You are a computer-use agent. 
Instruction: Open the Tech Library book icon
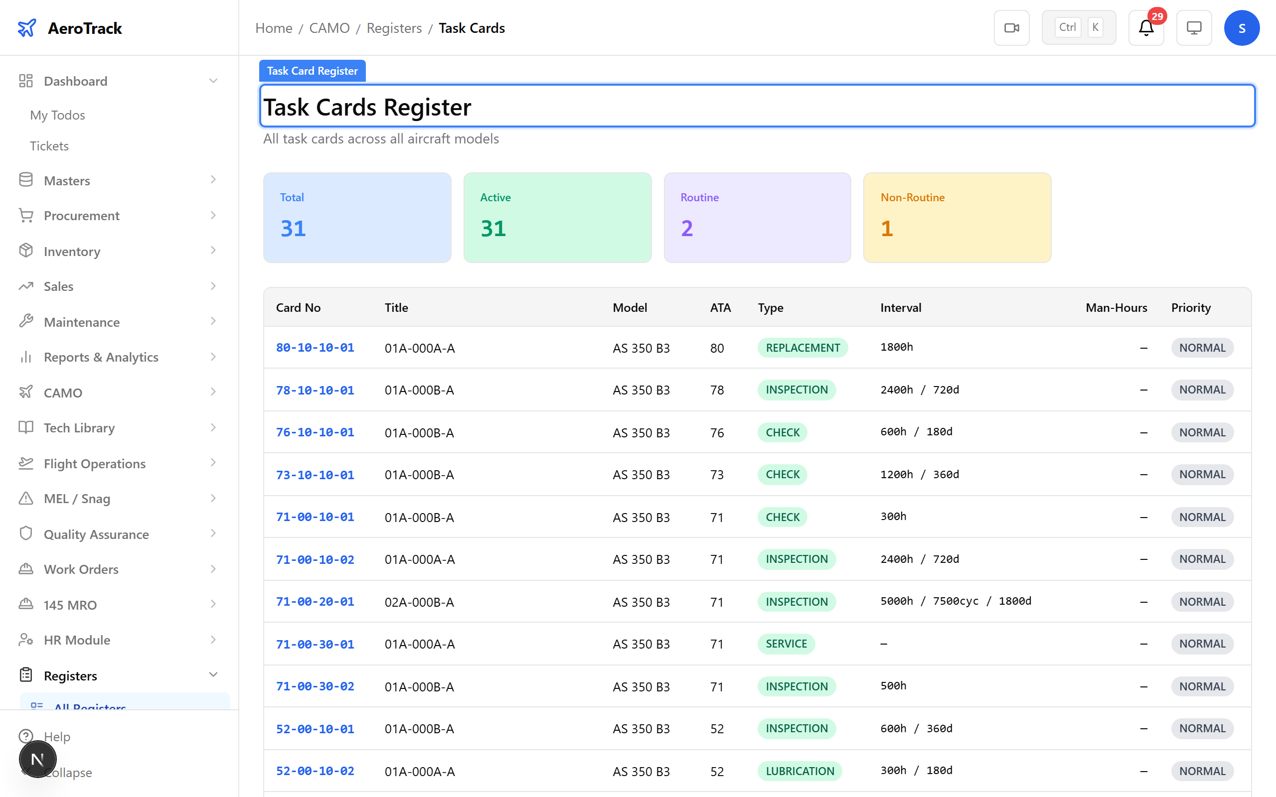[x=26, y=427]
